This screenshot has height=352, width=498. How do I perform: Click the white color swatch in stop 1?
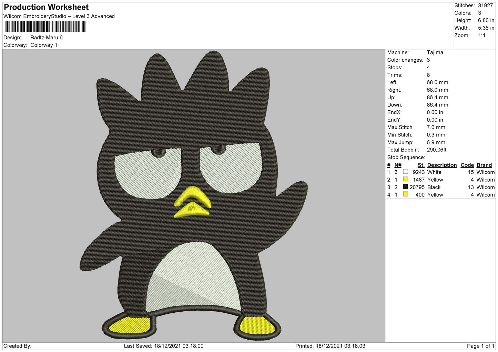(x=405, y=172)
